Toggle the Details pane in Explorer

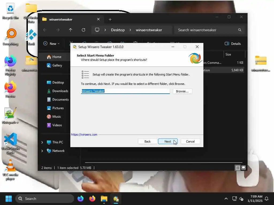point(233,44)
